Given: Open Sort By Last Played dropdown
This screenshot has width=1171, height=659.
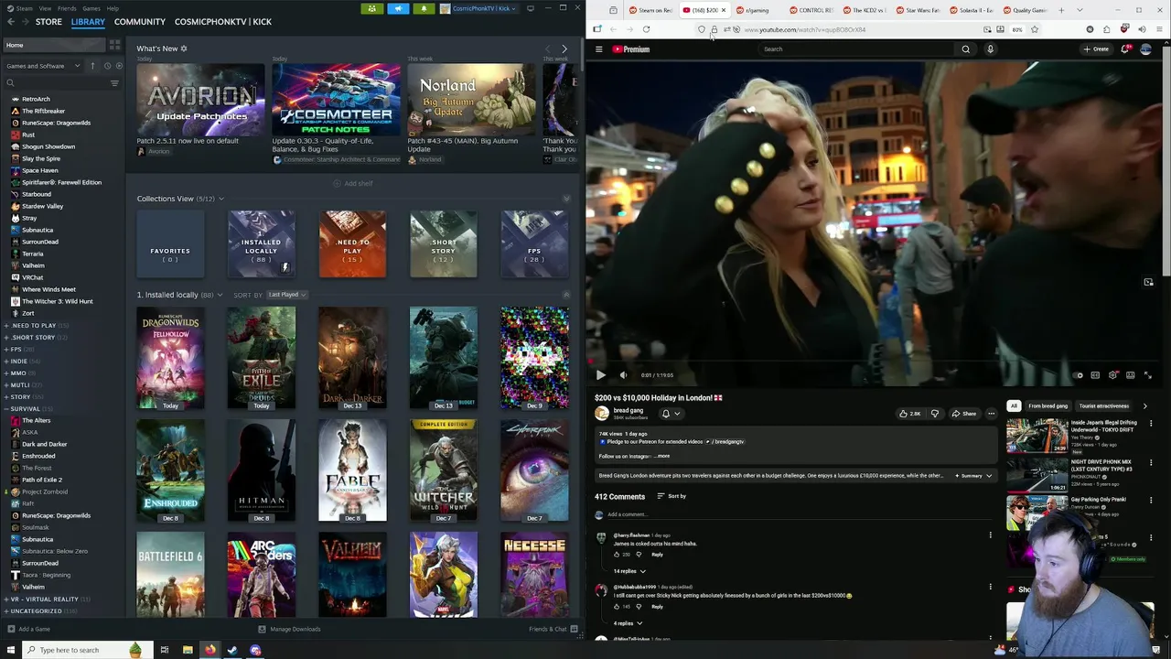Looking at the screenshot, I should (287, 295).
